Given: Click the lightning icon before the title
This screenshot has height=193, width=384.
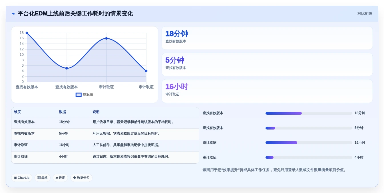Looking at the screenshot, I should (x=13, y=14).
